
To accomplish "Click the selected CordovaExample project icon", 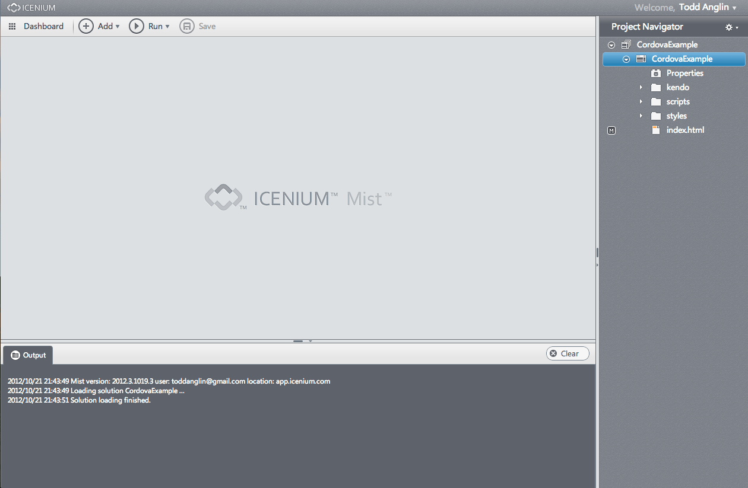I will [x=641, y=59].
